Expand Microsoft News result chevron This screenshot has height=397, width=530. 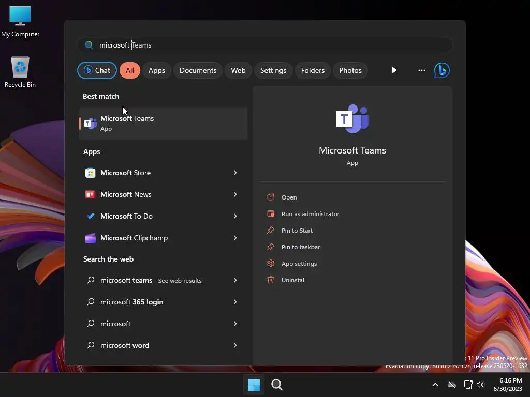(235, 194)
